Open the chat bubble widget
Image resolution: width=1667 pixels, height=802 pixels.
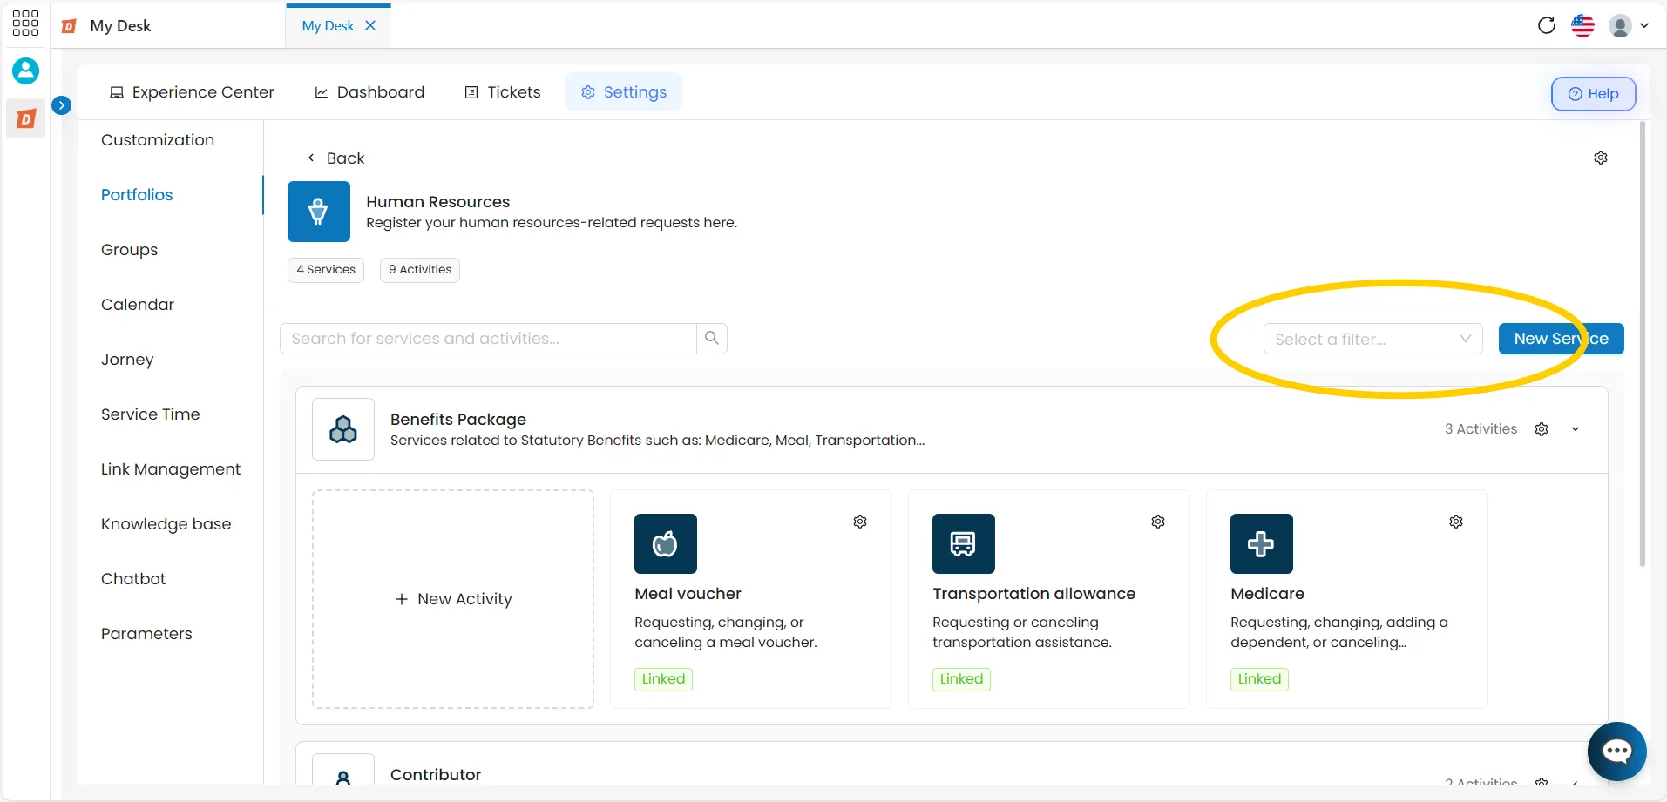[x=1616, y=751]
